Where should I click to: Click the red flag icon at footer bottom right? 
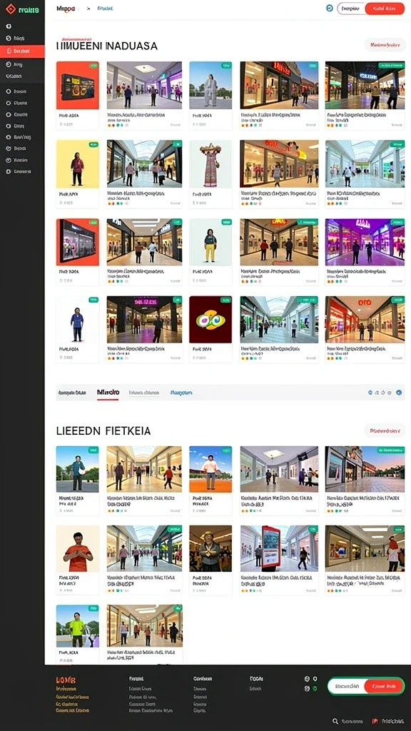coord(375,721)
